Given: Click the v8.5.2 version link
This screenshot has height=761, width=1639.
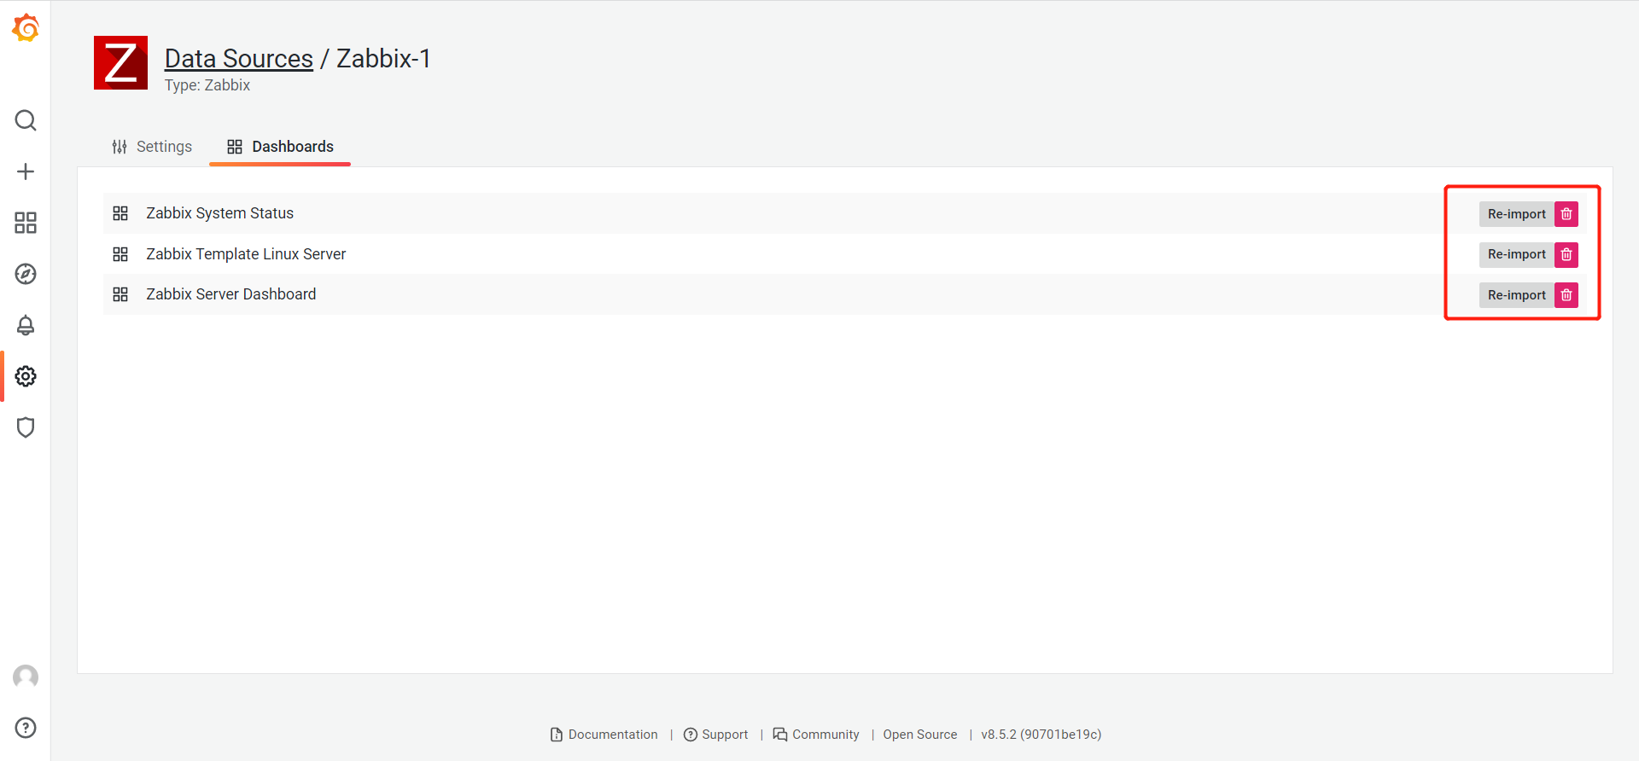Looking at the screenshot, I should (x=1041, y=735).
